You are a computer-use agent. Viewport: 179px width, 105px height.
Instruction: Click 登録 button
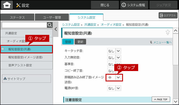68,42
